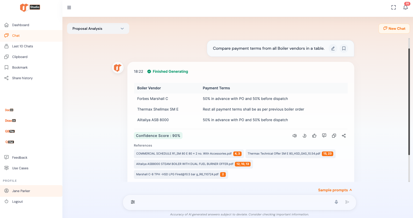Open the DocEX app

tap(9, 110)
